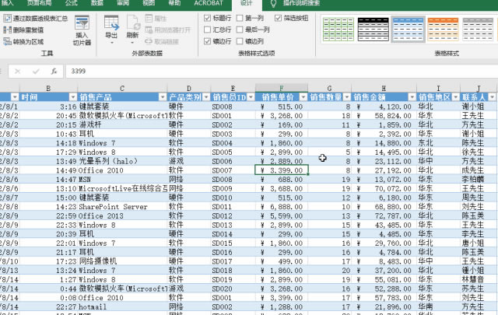The height and width of the screenshot is (315, 498).
Task: Expand the 销售地区 column filter dropdown
Action: click(455, 97)
